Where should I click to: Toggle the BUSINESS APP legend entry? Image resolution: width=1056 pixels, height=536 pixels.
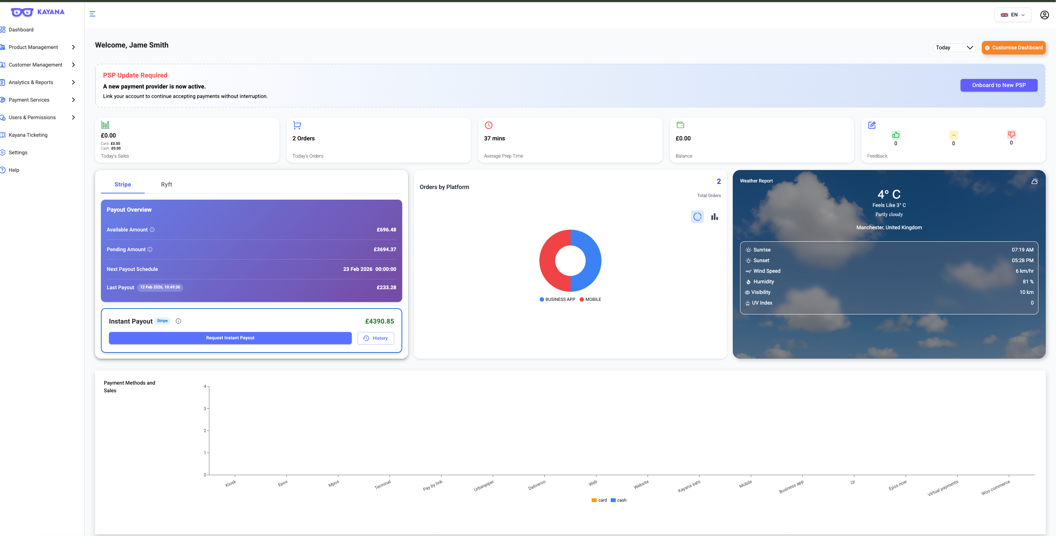(557, 299)
